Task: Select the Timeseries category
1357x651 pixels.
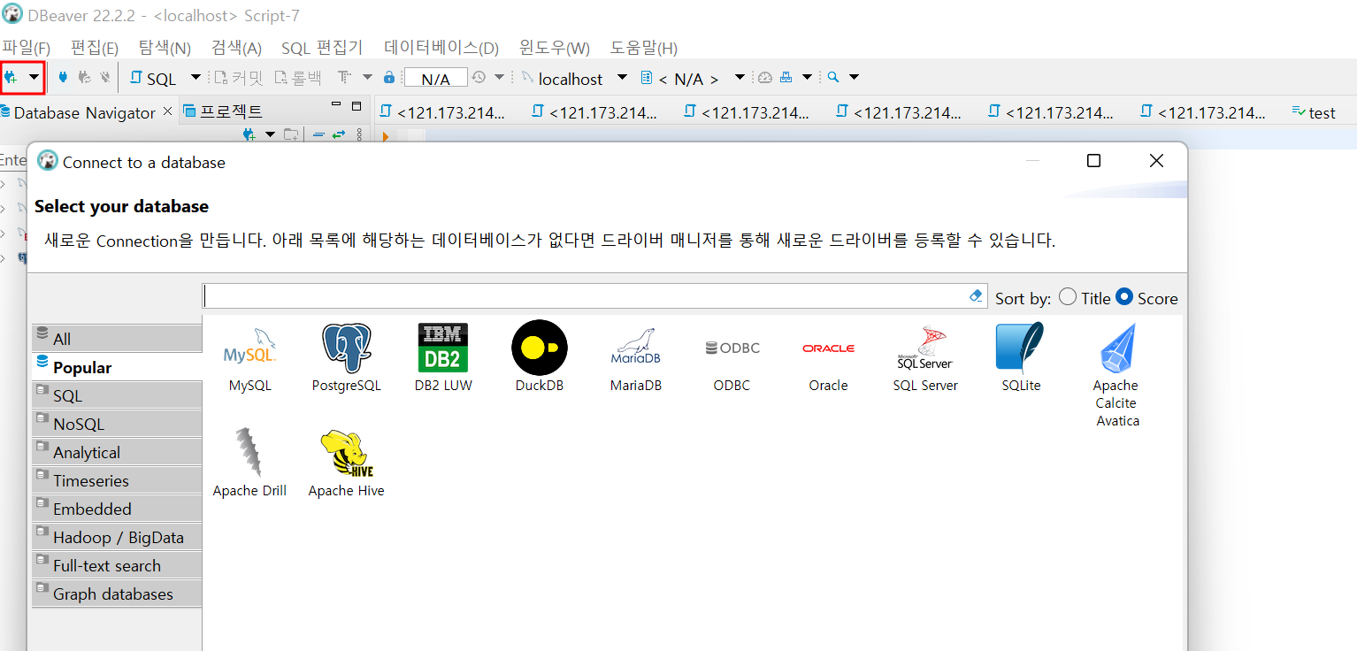Action: point(117,479)
